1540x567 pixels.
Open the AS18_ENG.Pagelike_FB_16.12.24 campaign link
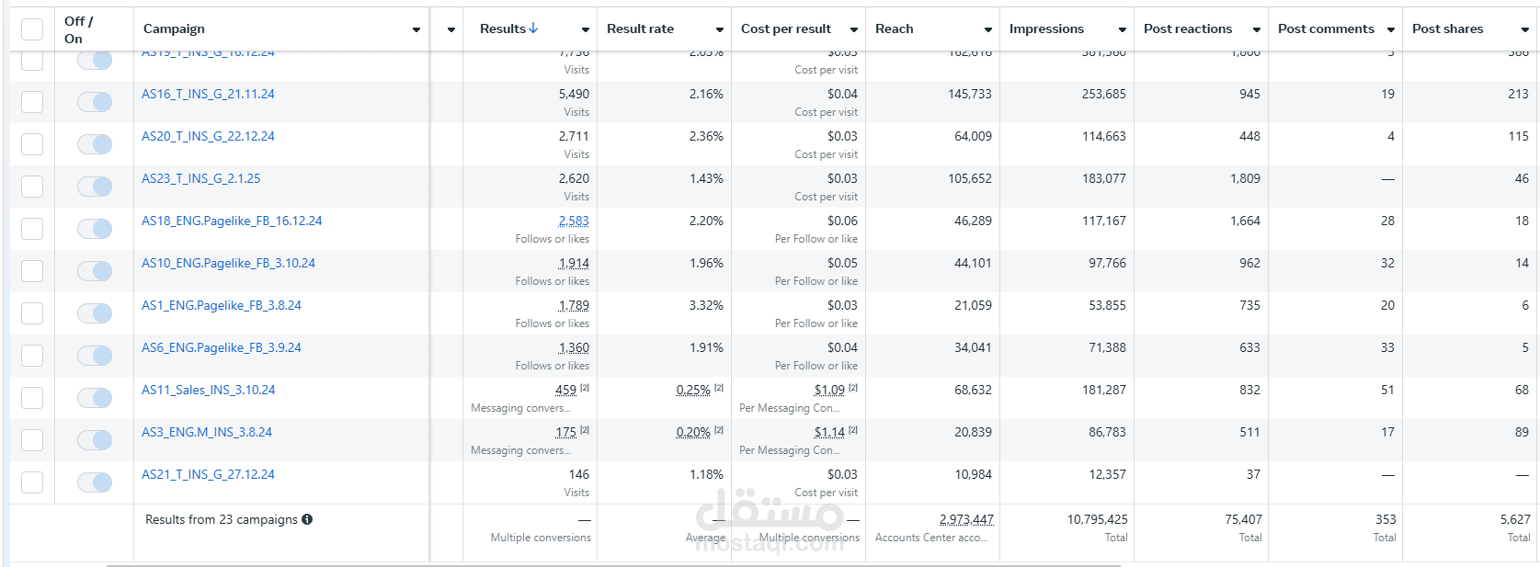click(232, 221)
